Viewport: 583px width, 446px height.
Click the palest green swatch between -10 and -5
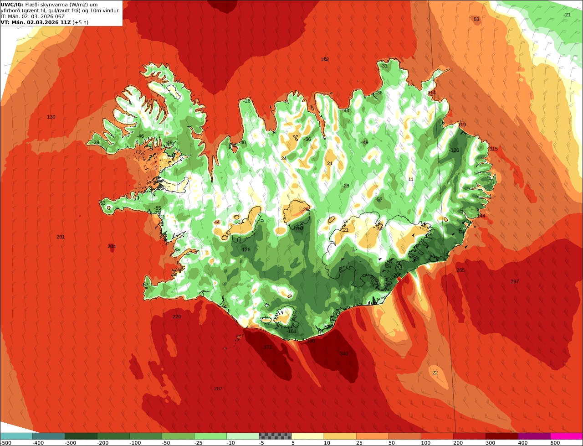tap(242, 436)
